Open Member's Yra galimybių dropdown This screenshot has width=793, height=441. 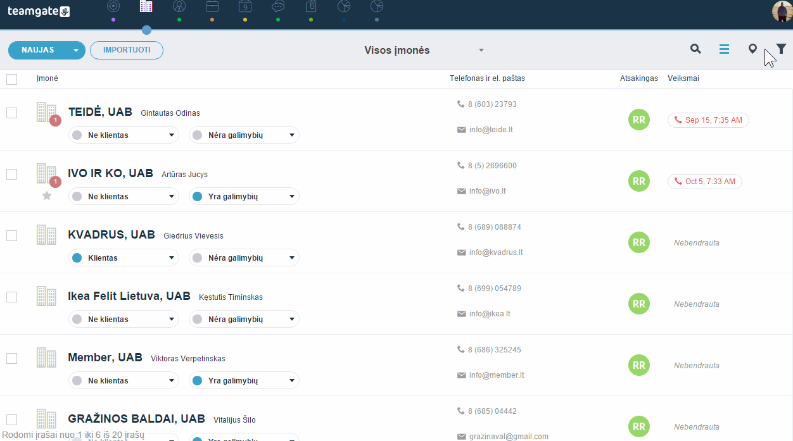[244, 380]
